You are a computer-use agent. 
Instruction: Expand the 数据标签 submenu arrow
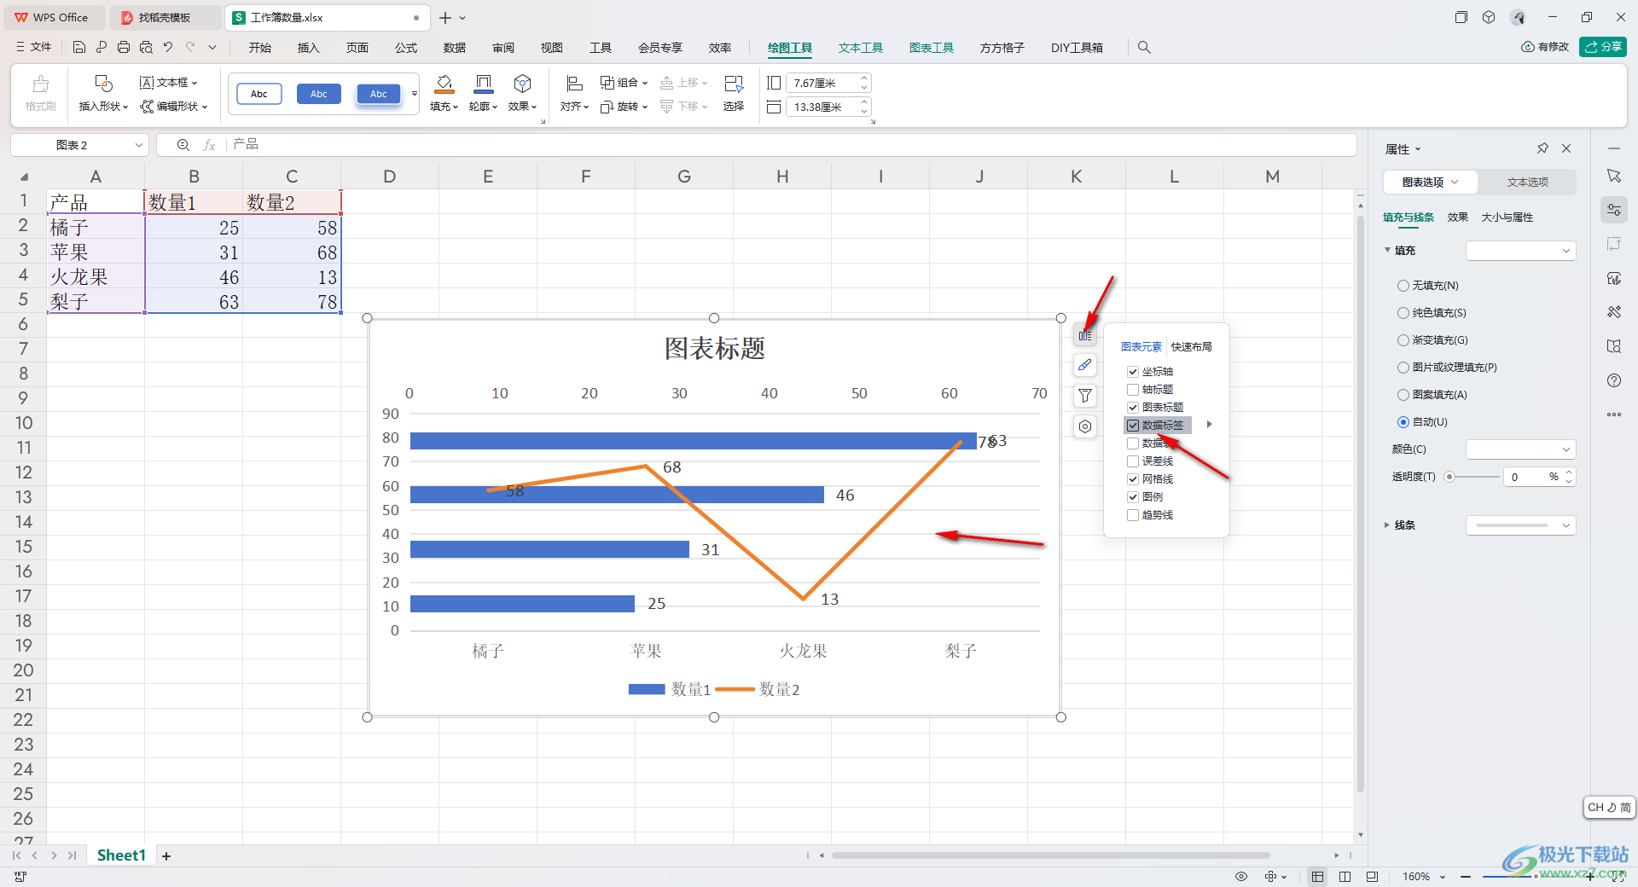pyautogui.click(x=1209, y=425)
